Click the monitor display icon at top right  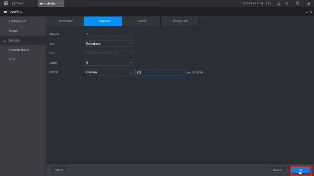[x=308, y=4]
